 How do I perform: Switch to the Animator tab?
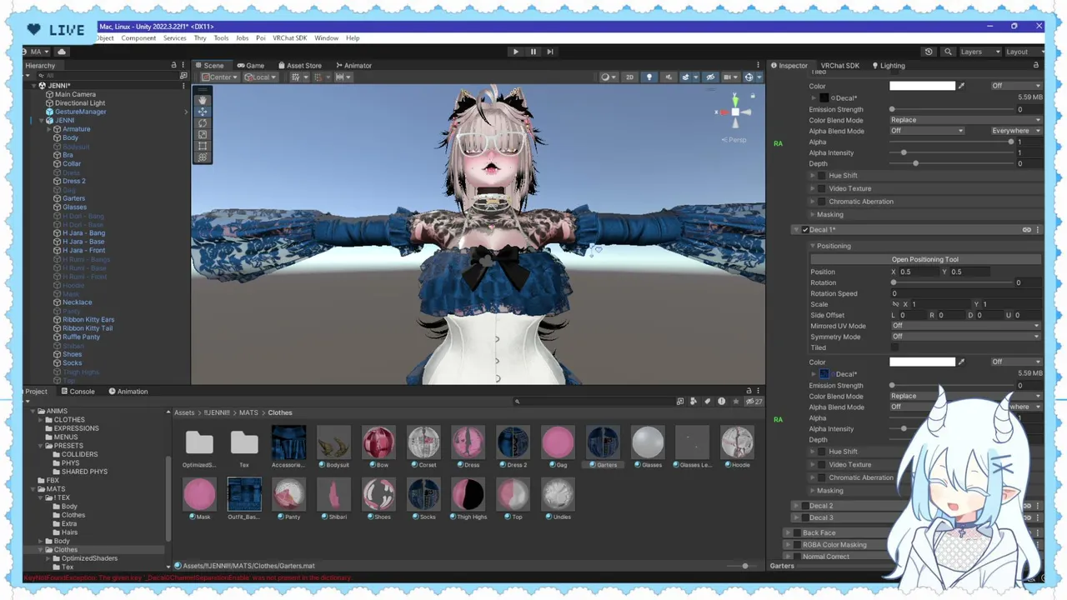tap(353, 66)
